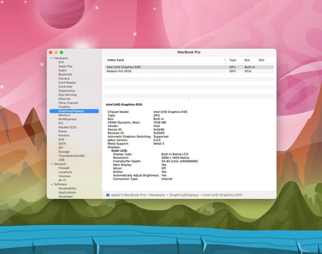Collapse the Software section disclosure triangle
322x254 pixels.
click(52, 184)
